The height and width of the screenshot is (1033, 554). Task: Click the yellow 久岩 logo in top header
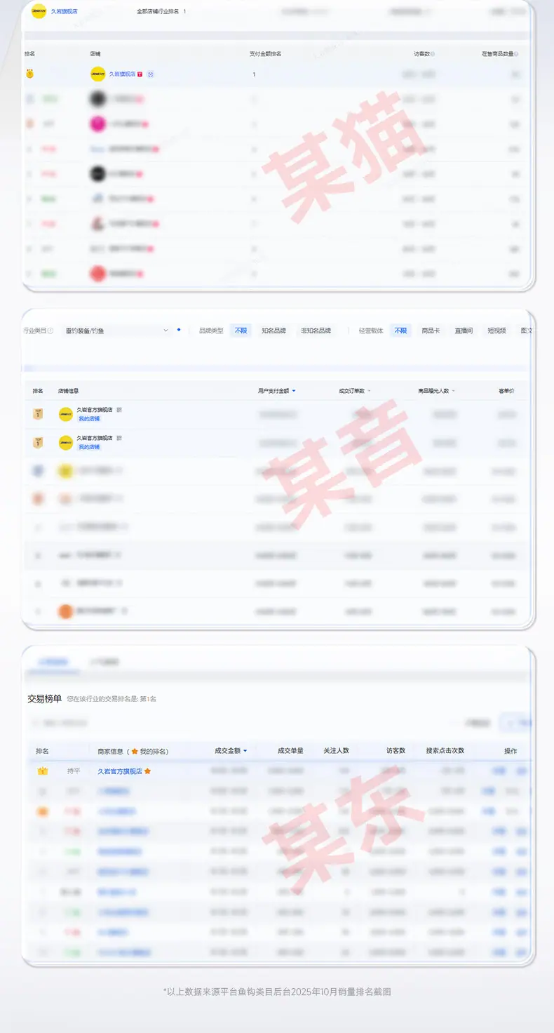39,12
